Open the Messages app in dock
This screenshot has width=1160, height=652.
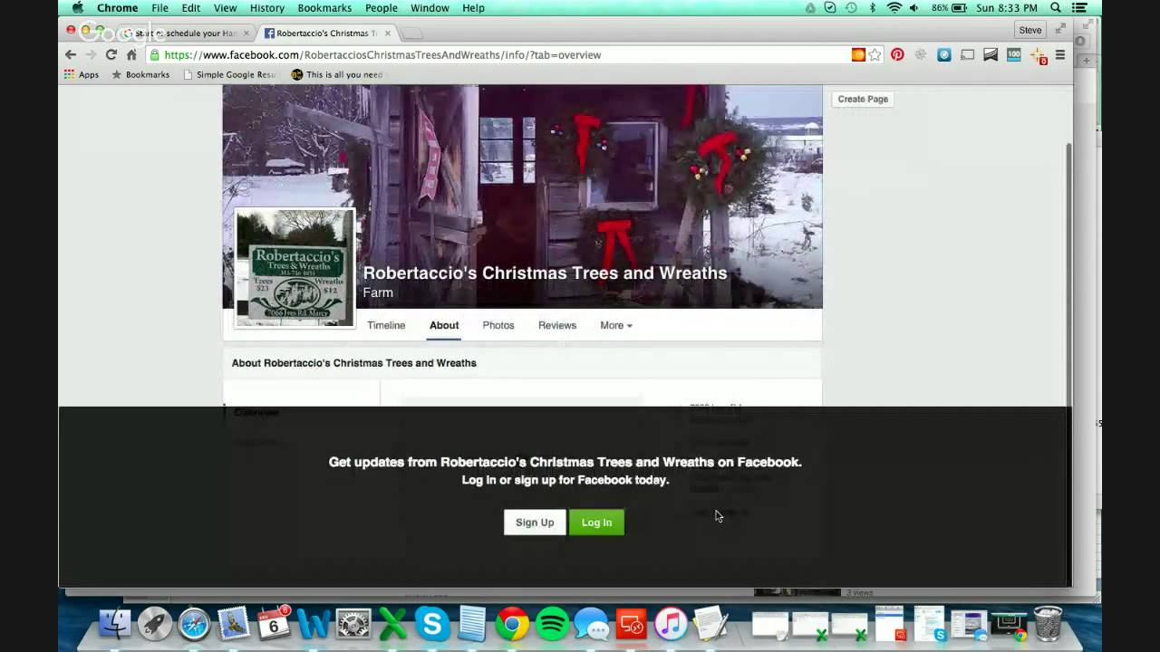pos(591,625)
